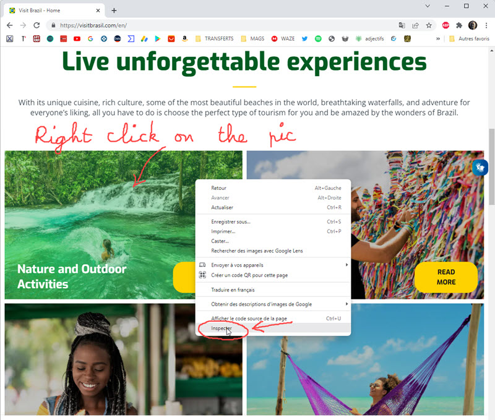Bookmark this page with the star icon

(429, 25)
